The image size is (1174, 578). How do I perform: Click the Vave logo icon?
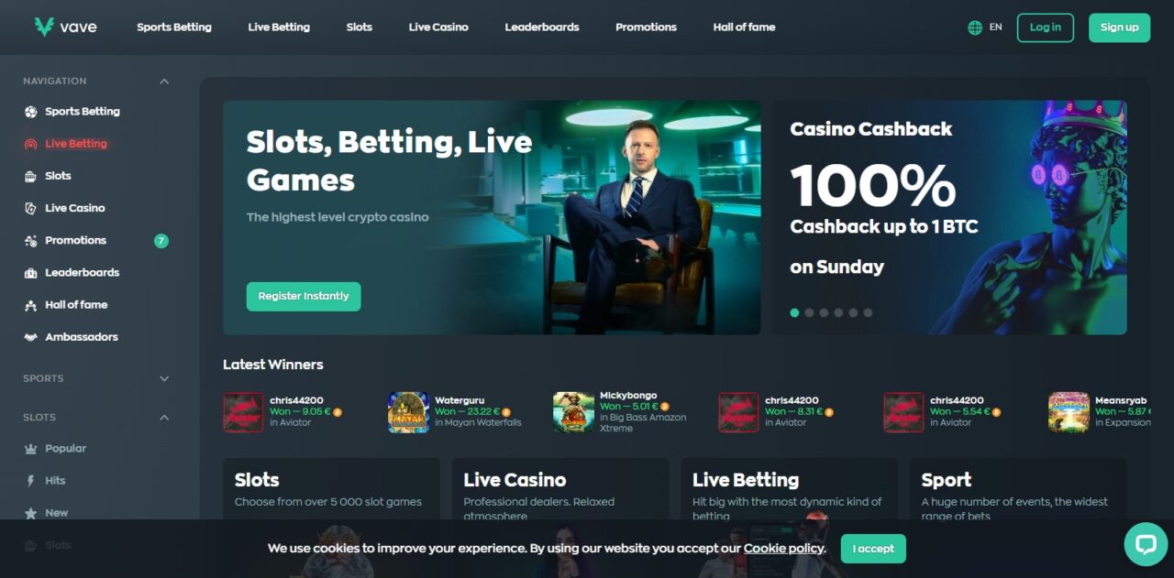(x=44, y=27)
